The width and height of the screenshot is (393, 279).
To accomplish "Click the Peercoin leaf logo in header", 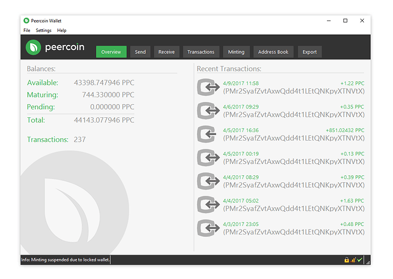I will coord(33,48).
